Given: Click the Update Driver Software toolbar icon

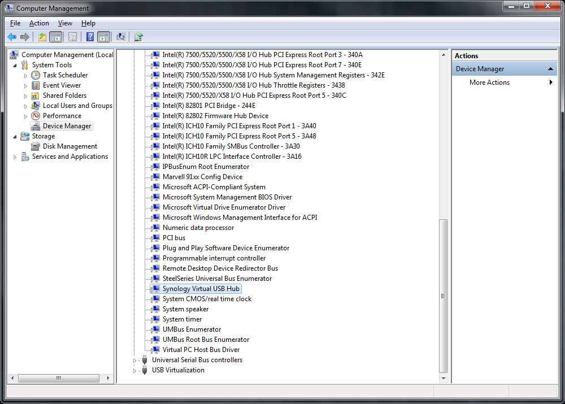Looking at the screenshot, I should coord(138,37).
